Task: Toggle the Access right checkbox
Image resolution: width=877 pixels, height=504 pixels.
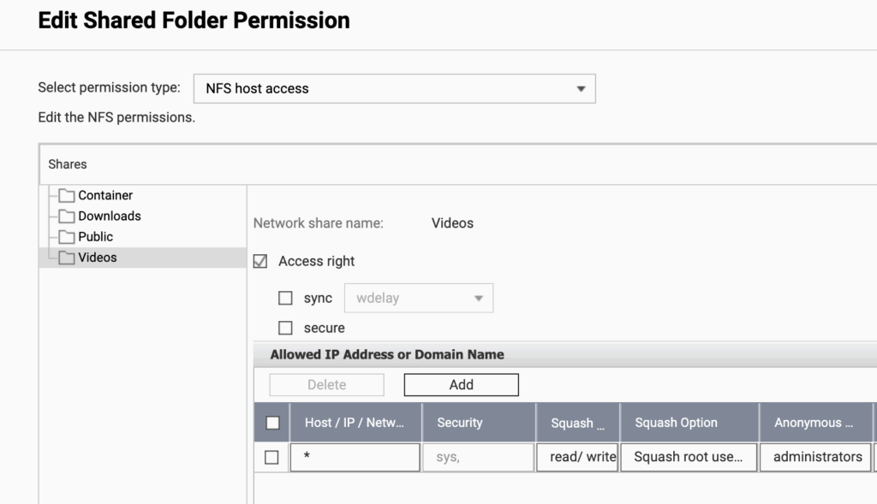Action: pyautogui.click(x=261, y=261)
